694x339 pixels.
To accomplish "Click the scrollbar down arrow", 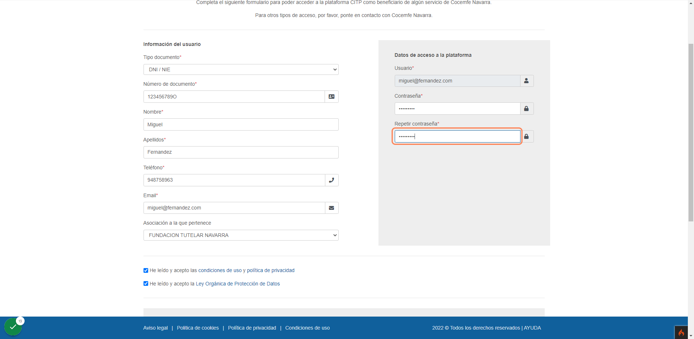I will pos(691,336).
